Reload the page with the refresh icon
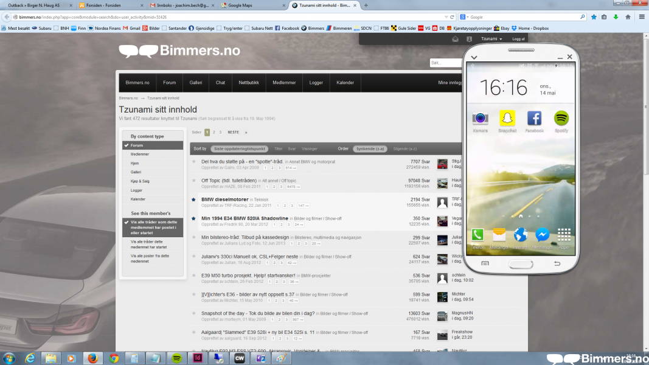This screenshot has height=365, width=649. 452,17
